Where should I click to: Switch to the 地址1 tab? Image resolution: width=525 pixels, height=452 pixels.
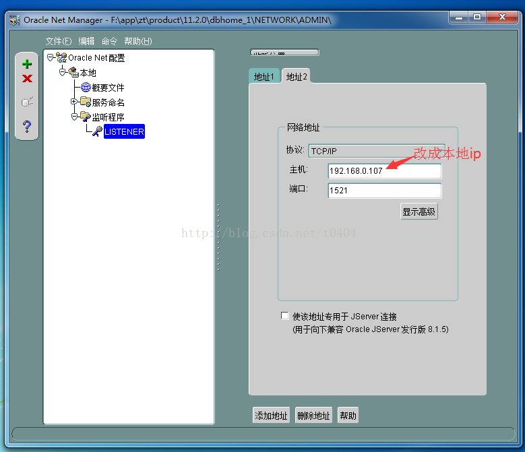[x=264, y=77]
